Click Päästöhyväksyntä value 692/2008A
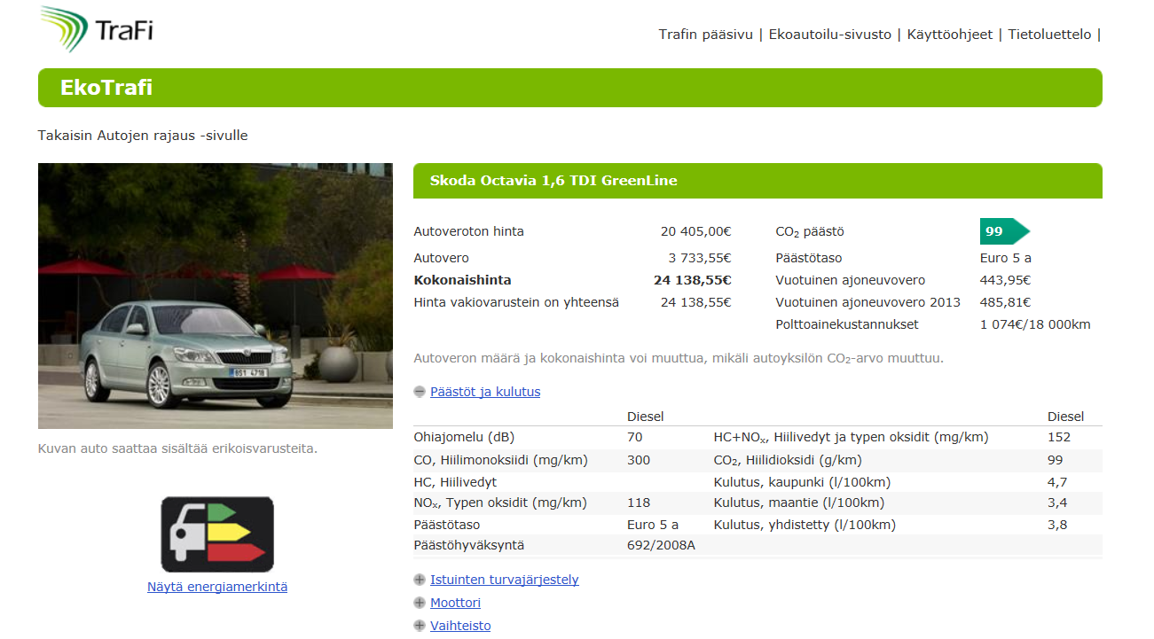This screenshot has height=639, width=1154. [x=661, y=545]
